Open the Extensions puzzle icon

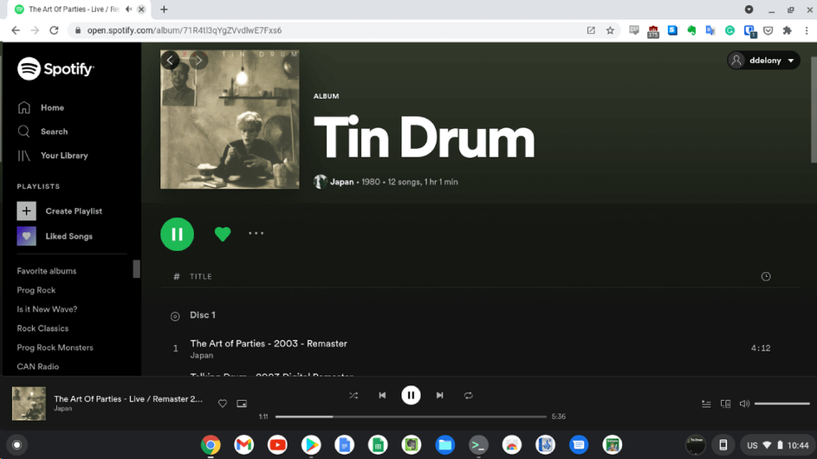coord(788,30)
